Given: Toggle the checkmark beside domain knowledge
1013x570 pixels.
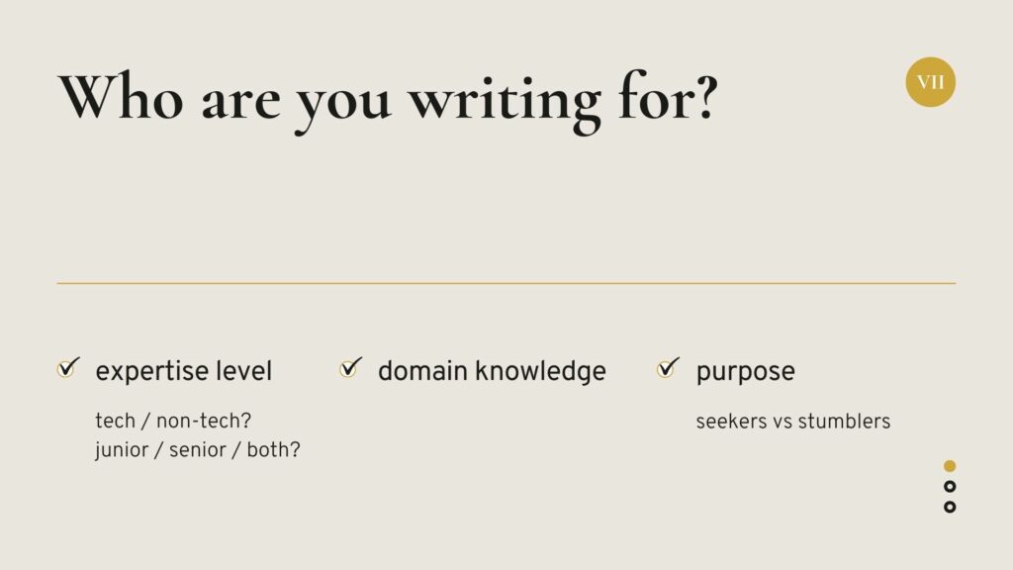Looking at the screenshot, I should pos(350,368).
